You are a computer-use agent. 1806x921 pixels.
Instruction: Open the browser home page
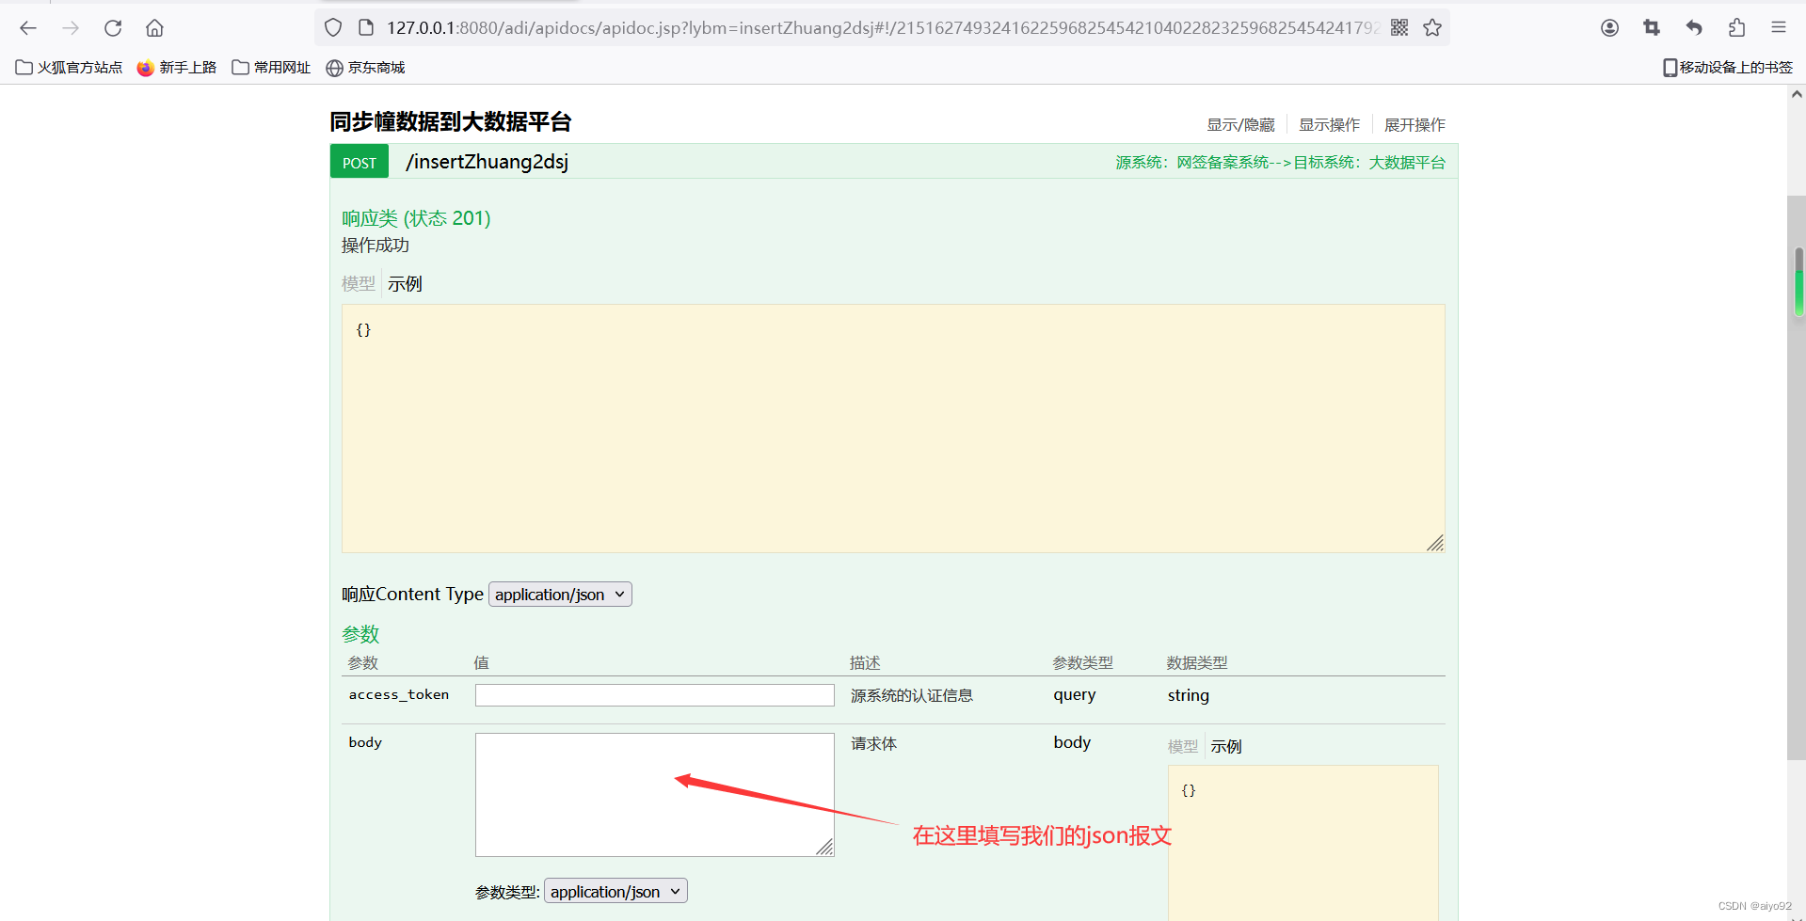(x=155, y=28)
